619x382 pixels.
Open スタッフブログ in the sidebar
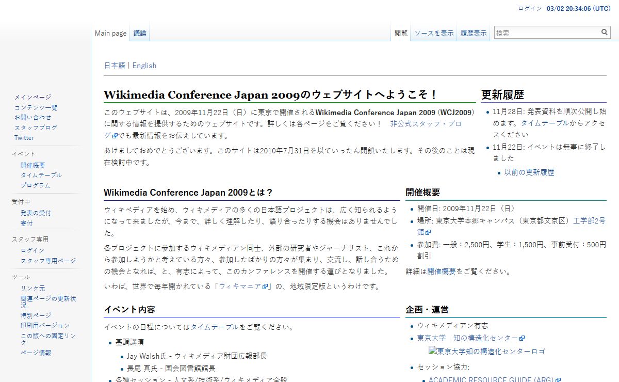pyautogui.click(x=36, y=128)
